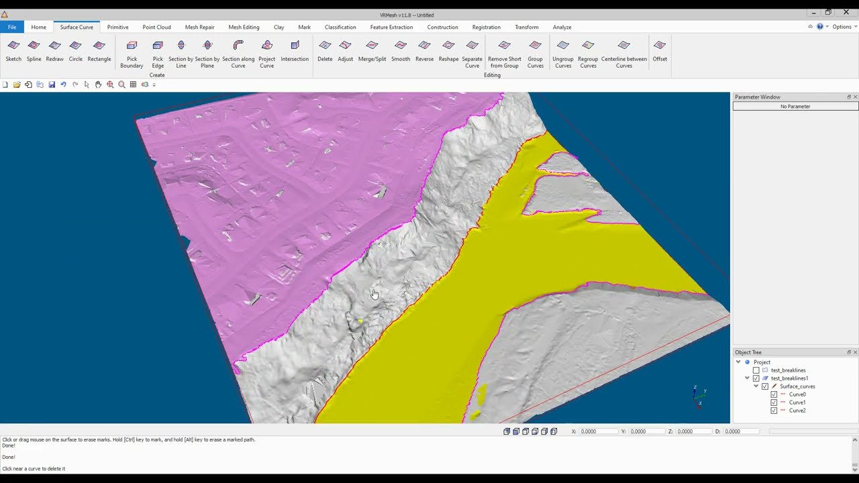Click the message log scroll down arrow
The width and height of the screenshot is (859, 483).
[x=855, y=469]
